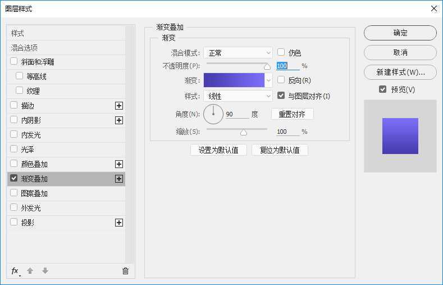Image resolution: width=443 pixels, height=285 pixels.
Task: Enable the 颜色叠加 checkbox
Action: (x=13, y=164)
